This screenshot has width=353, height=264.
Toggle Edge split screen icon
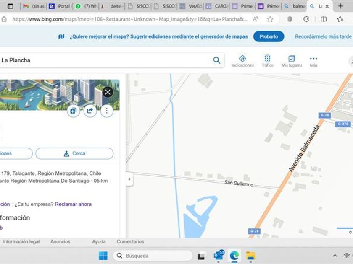324,19
